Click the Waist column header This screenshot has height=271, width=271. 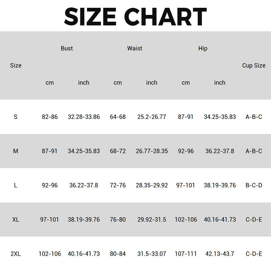coord(134,48)
